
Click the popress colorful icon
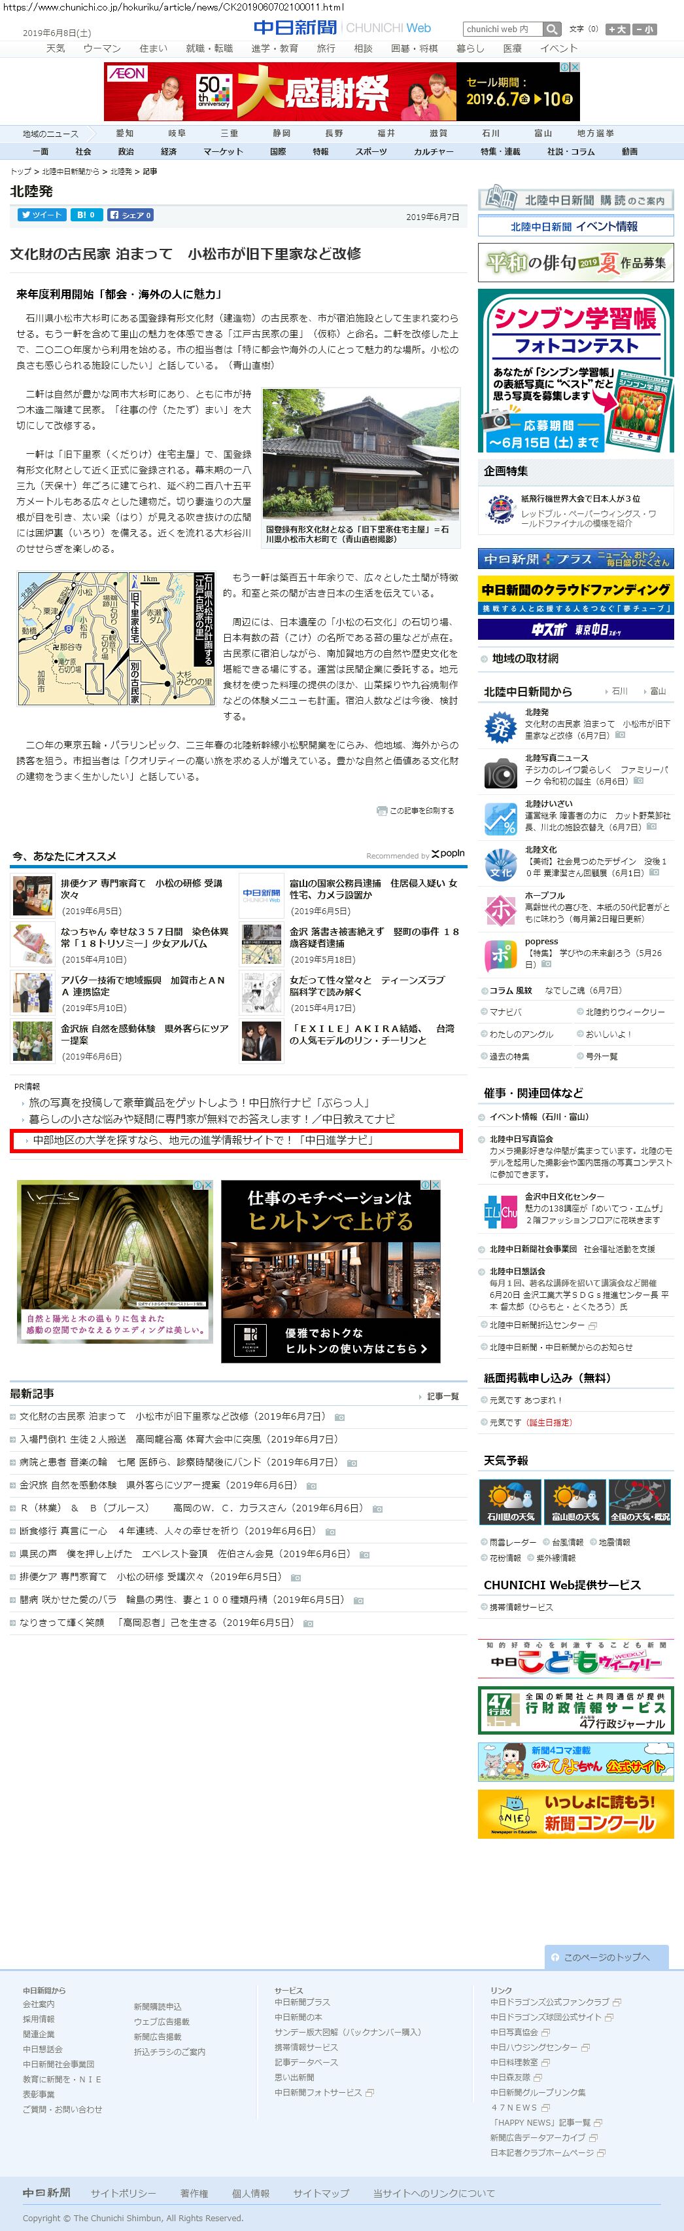pos(500,956)
